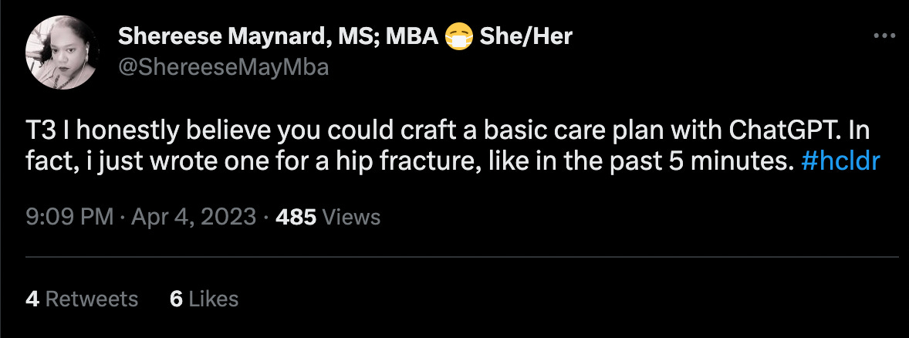Show the 6 Likes list
The image size is (909, 338).
[204, 299]
